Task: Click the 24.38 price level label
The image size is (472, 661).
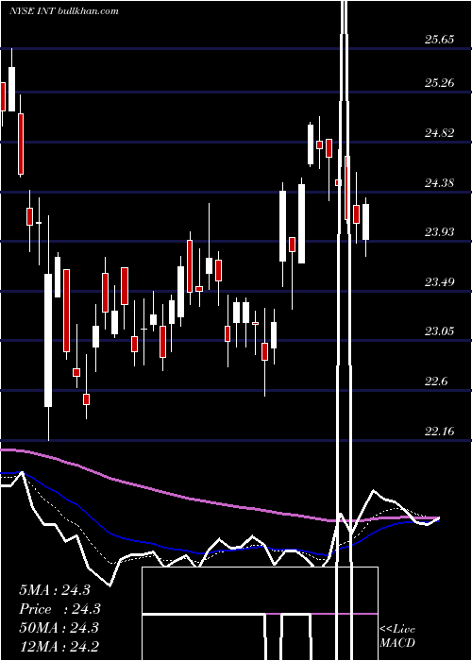Action: (440, 183)
